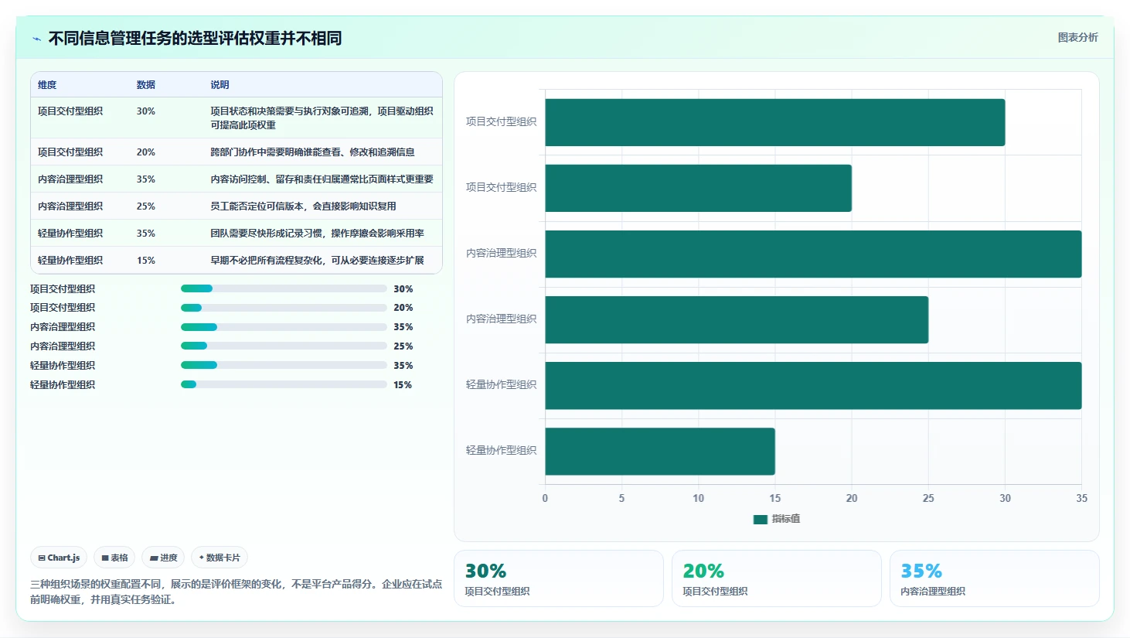This screenshot has height=638, width=1130.
Task: Click the progress bar showing 35% for 内容治理型组织
Action: [284, 327]
